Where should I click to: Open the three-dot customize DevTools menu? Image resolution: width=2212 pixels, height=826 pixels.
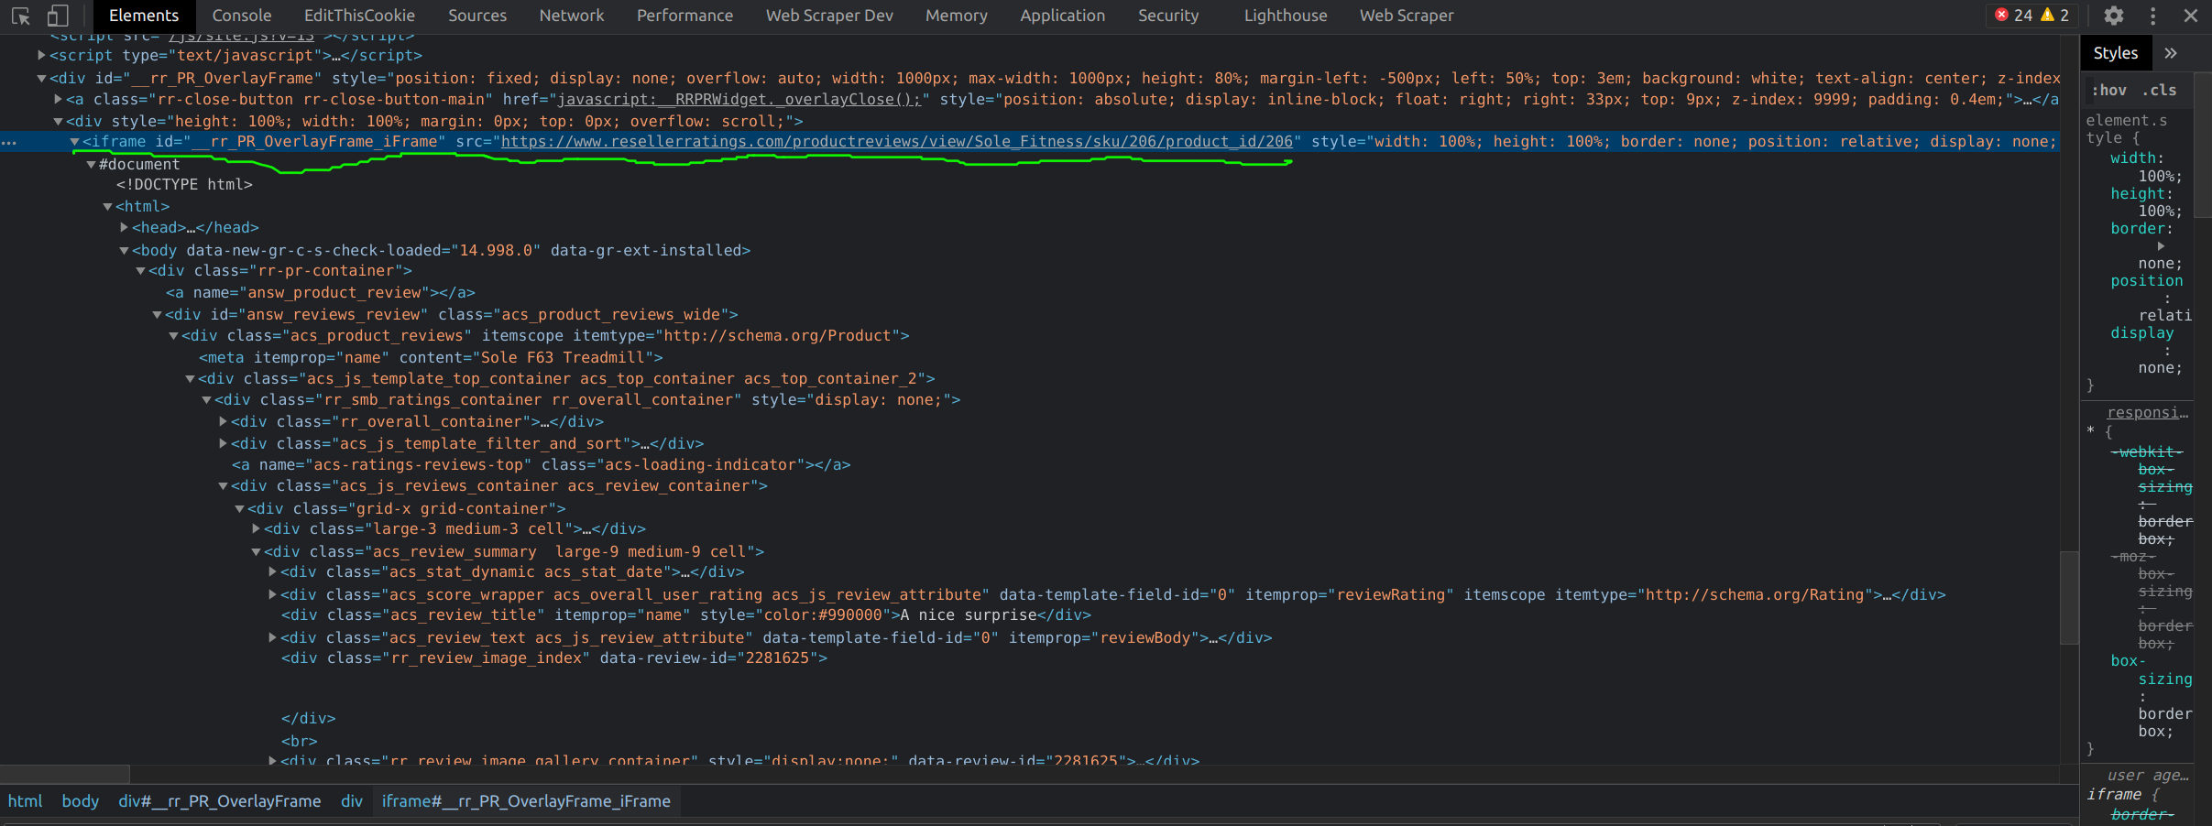click(2152, 16)
